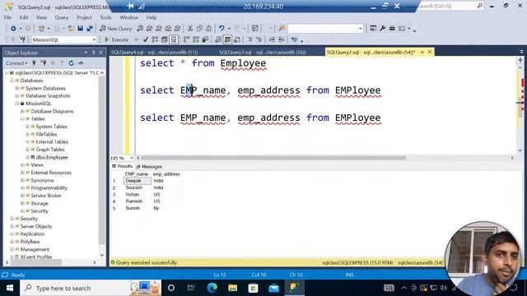Collapse the Tables folder node

tap(22, 118)
